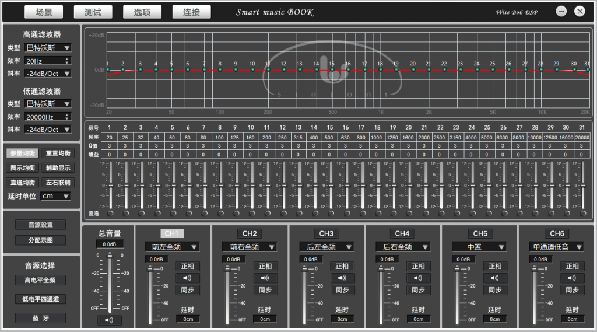
Task: Toggle 直通 bypass knob for band 8
Action: 221,213
